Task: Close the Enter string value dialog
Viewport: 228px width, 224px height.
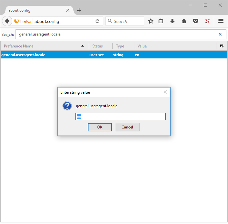Action: [x=165, y=92]
